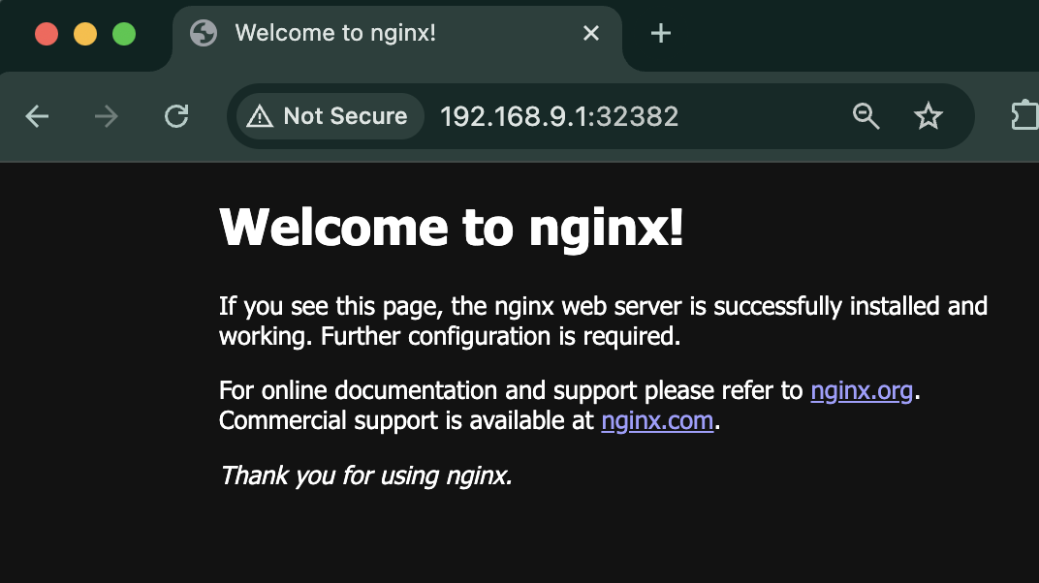Click the red close window button
The image size is (1039, 583).
point(47,34)
